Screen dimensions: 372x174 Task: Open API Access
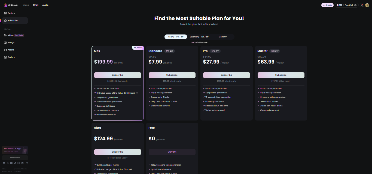[15, 157]
